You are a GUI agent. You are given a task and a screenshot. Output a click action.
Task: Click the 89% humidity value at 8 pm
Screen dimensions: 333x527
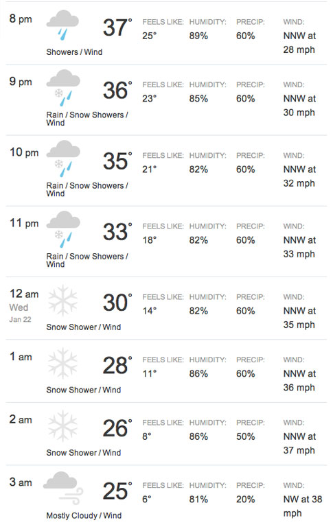coord(198,36)
